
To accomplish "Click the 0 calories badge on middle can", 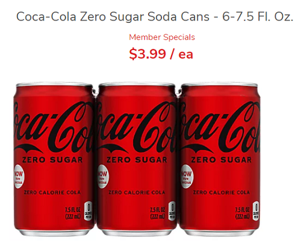I will [x=172, y=210].
